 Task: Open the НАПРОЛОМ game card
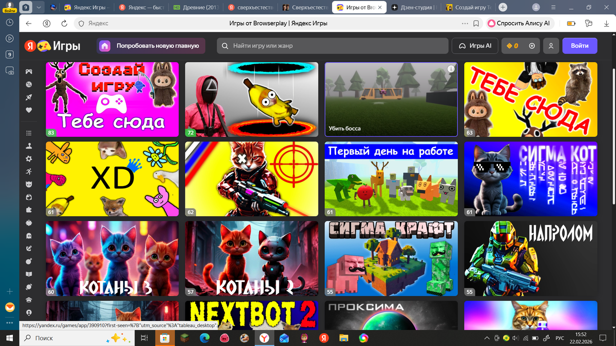coord(531,258)
